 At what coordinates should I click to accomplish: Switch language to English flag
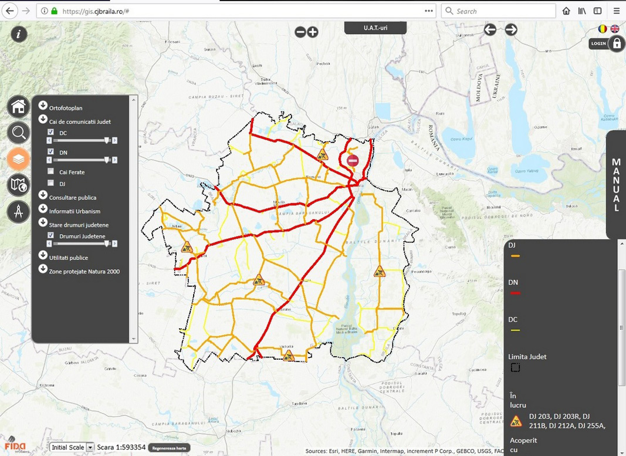point(615,29)
